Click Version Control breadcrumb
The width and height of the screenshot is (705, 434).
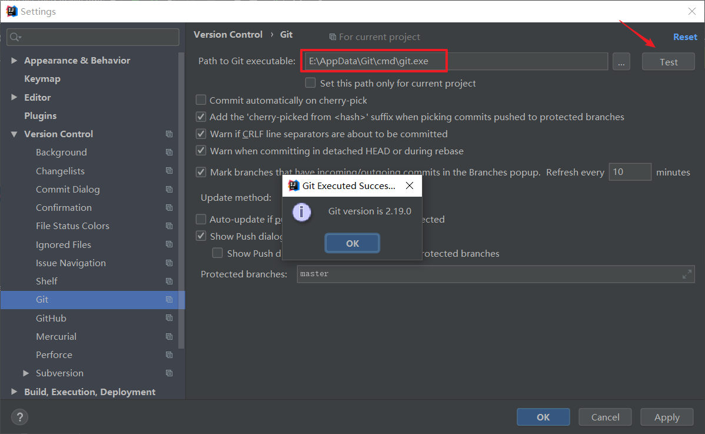(x=228, y=35)
